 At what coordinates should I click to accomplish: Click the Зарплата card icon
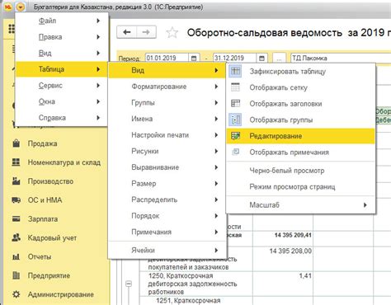tap(16, 219)
